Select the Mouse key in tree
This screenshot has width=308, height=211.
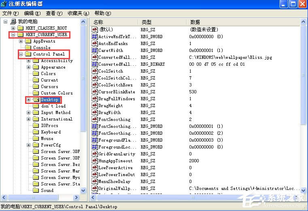coord(47,138)
